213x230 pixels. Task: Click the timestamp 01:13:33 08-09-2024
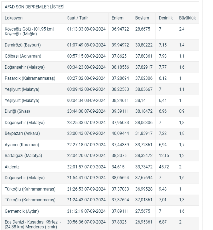(86, 29)
